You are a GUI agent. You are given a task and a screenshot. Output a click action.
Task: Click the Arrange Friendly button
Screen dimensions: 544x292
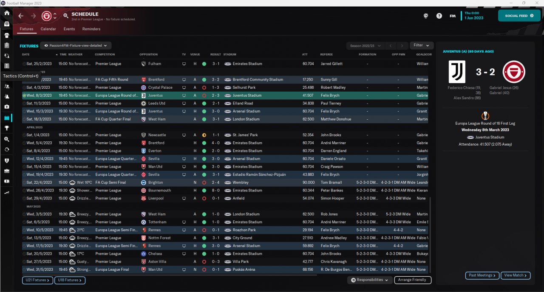pyautogui.click(x=413, y=280)
